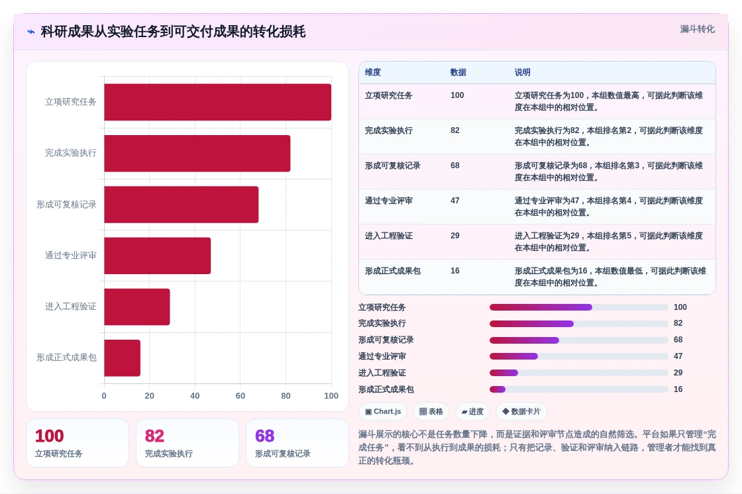The height and width of the screenshot is (494, 742).
Task: Click the value 47 in the table
Action: pos(454,201)
